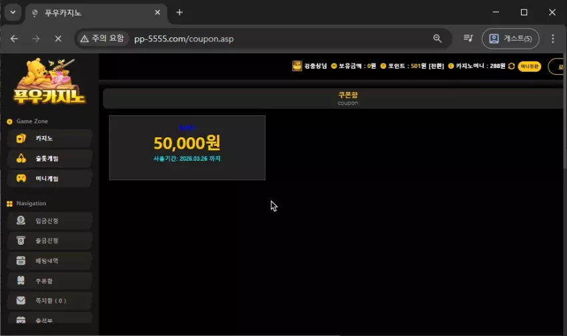Screen dimensions: 567x336
Task: Open the 카지노 game menu item
Action: point(49,139)
